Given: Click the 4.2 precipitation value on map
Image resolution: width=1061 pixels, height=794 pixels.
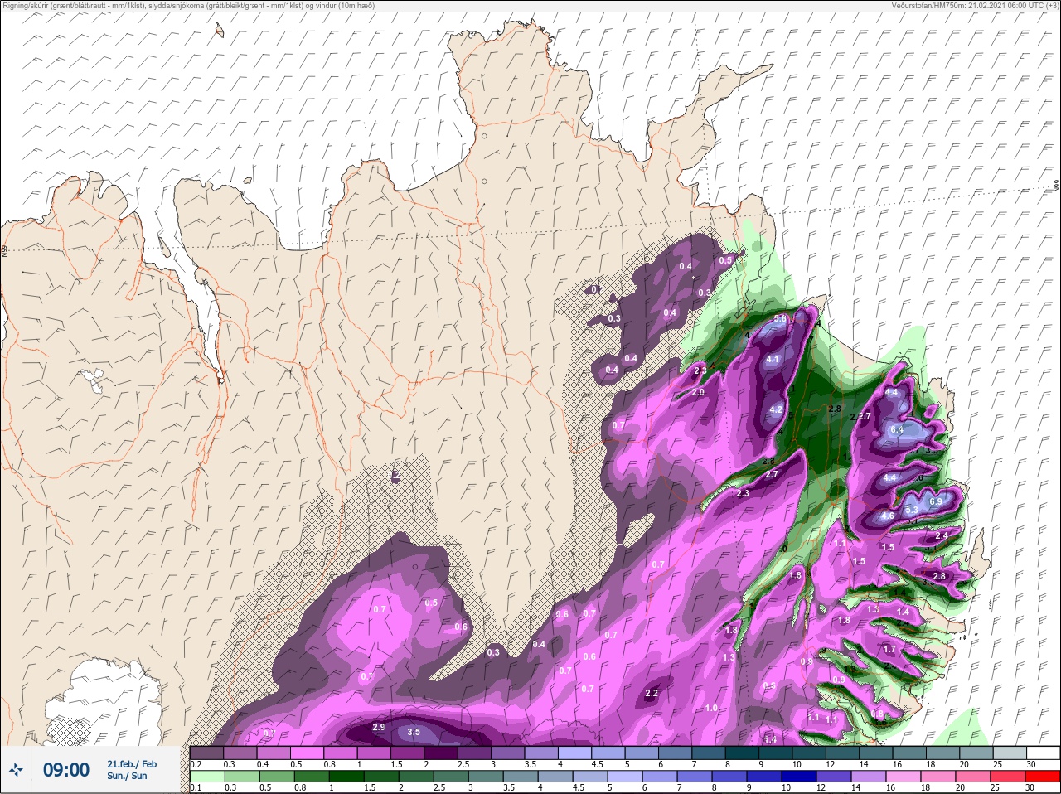Looking at the screenshot, I should pos(776,409).
